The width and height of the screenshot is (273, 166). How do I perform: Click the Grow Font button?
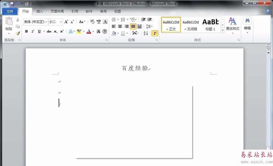pyautogui.click(x=66, y=22)
